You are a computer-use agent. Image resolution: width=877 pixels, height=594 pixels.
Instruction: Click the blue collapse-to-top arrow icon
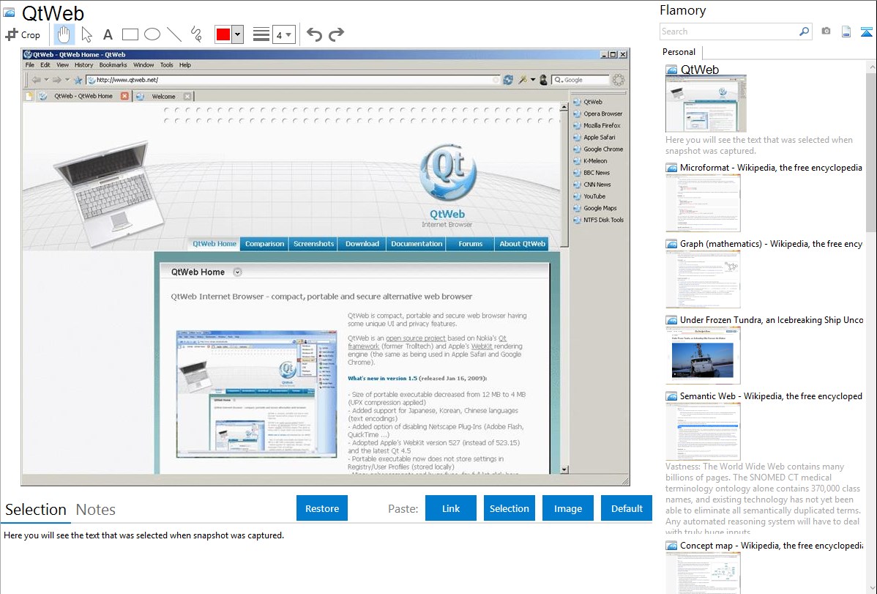tap(866, 32)
